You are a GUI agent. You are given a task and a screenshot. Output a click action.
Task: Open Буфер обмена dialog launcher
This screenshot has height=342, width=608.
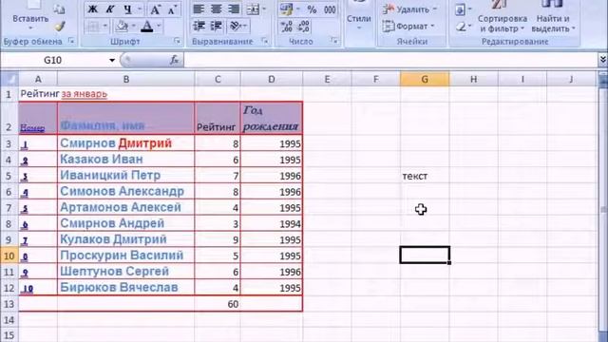coord(71,40)
